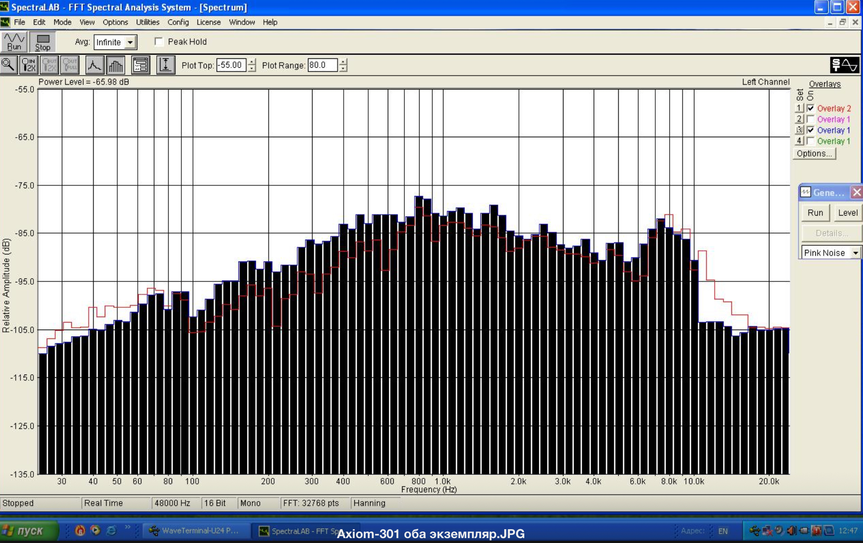Image resolution: width=863 pixels, height=543 pixels.
Task: Enable the Peak Hold checkbox
Action: point(159,41)
